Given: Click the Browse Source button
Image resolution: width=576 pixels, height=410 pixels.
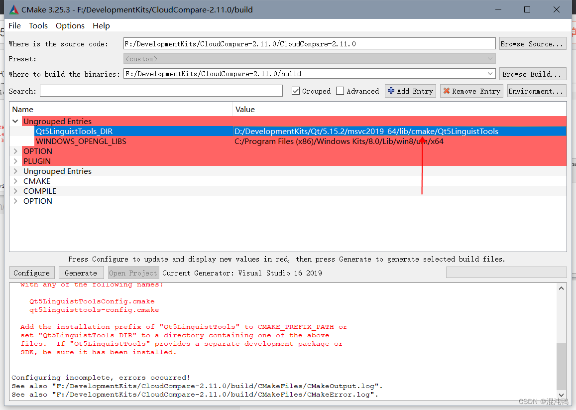Looking at the screenshot, I should tap(533, 44).
